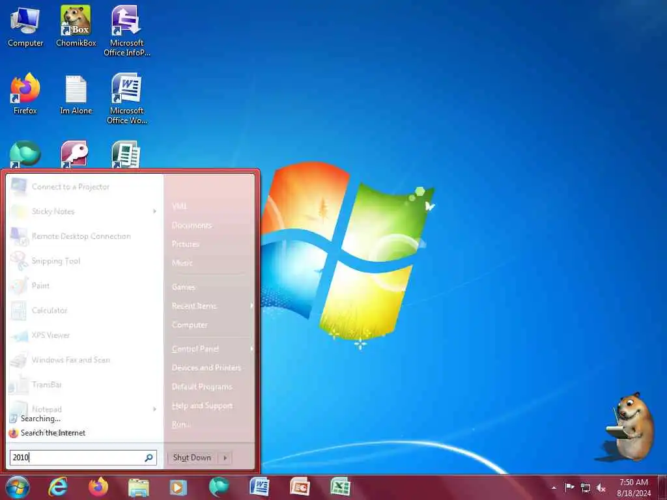
Task: Open the clock showing 7:50 AM
Action: point(633,488)
